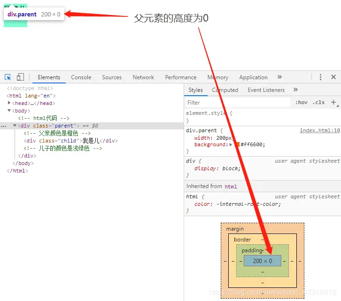341x301 pixels.
Task: Open the Sources tab
Action: [112, 77]
